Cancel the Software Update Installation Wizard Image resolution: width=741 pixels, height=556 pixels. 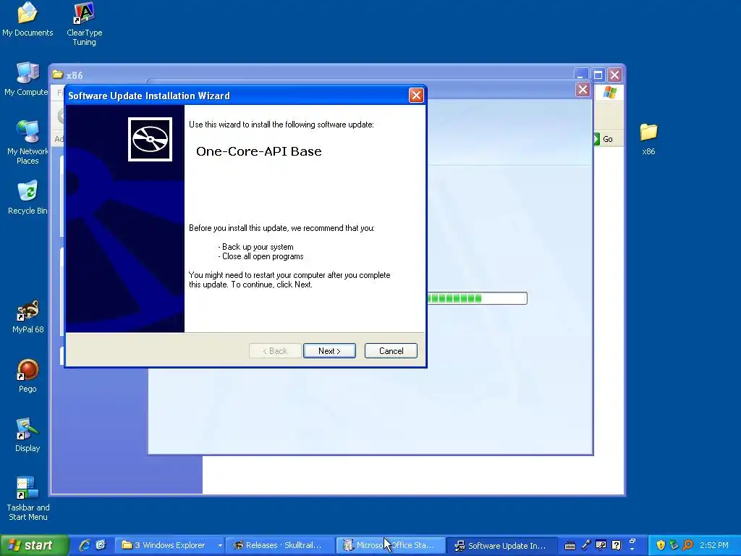(391, 351)
